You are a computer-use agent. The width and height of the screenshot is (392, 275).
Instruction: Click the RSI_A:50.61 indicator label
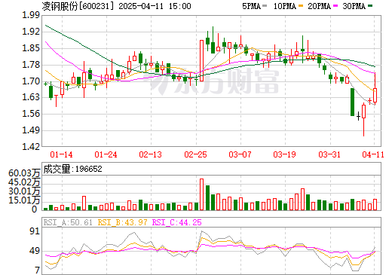click(x=68, y=222)
